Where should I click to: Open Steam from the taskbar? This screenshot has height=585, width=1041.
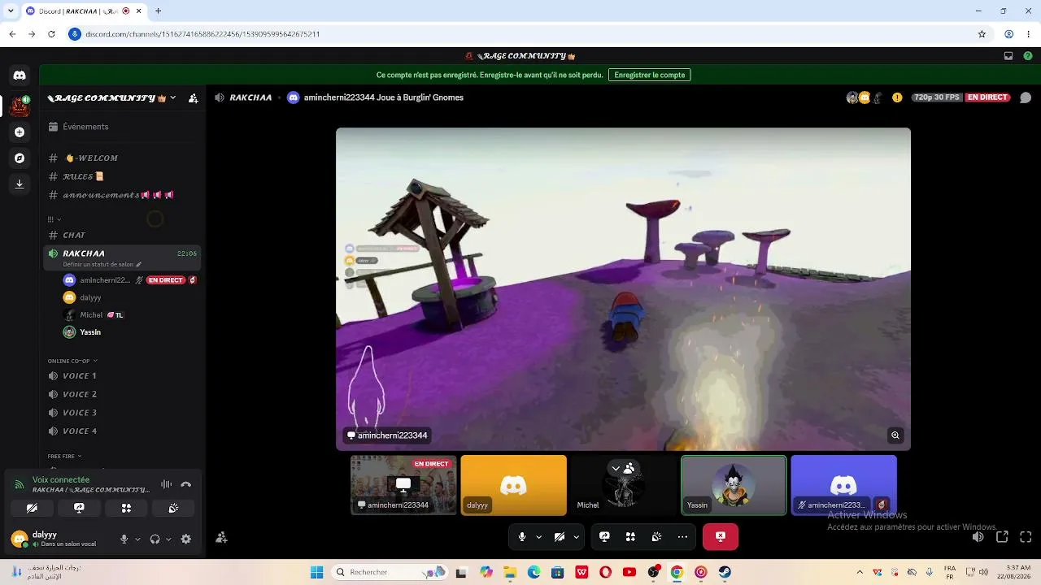click(x=725, y=572)
